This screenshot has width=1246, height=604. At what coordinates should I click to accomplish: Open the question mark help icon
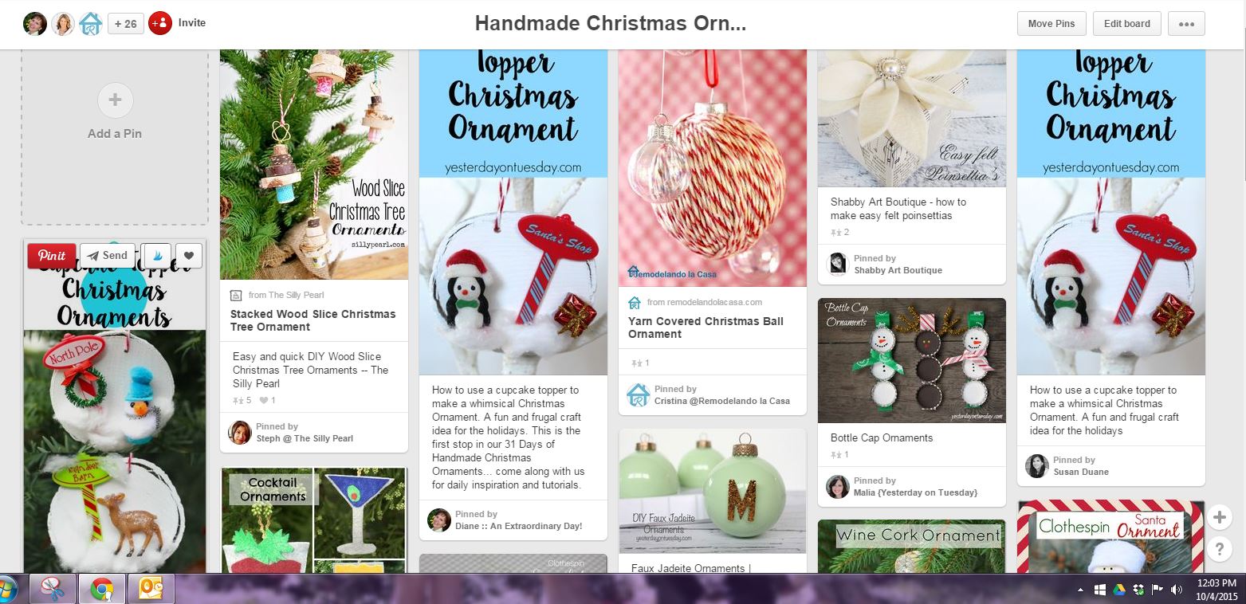tap(1219, 548)
